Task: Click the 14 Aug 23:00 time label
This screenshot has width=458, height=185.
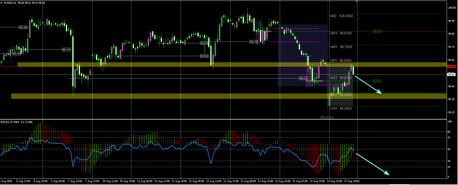Action: pos(335,181)
